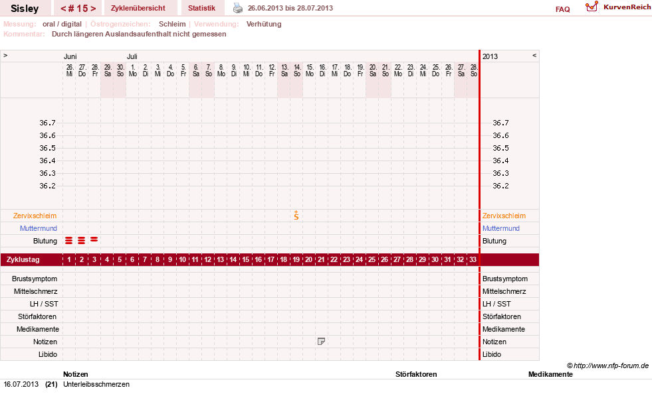Click the 'oral / digital' measurement value
This screenshot has width=652, height=400.
62,24
